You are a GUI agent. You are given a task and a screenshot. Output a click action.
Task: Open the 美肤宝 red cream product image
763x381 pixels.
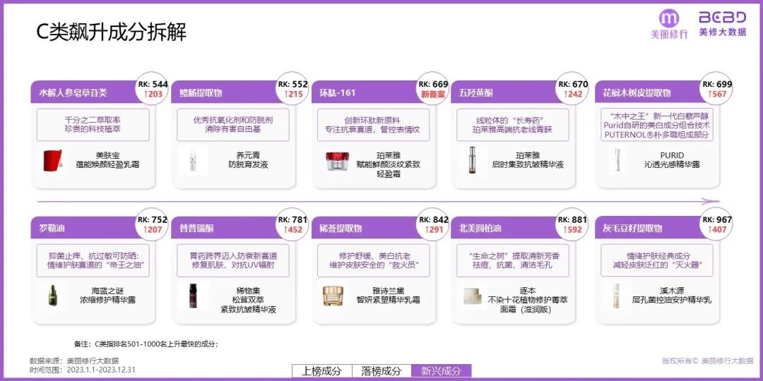coord(52,160)
